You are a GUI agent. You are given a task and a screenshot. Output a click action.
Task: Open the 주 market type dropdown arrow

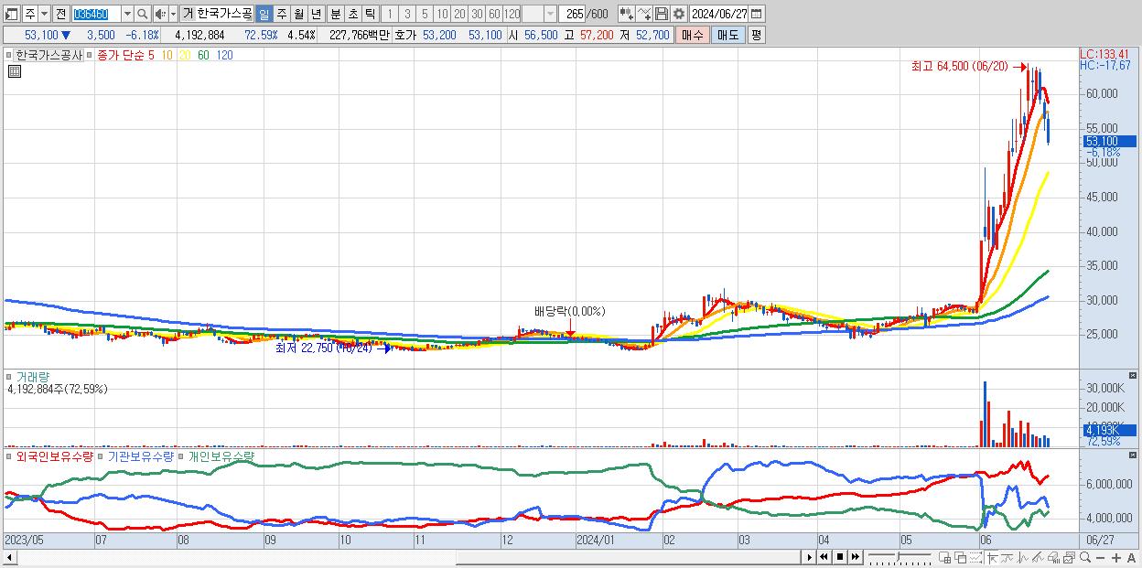(x=45, y=14)
